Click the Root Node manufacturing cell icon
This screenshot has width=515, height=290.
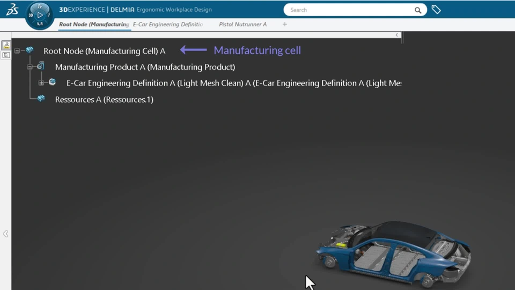(x=30, y=50)
